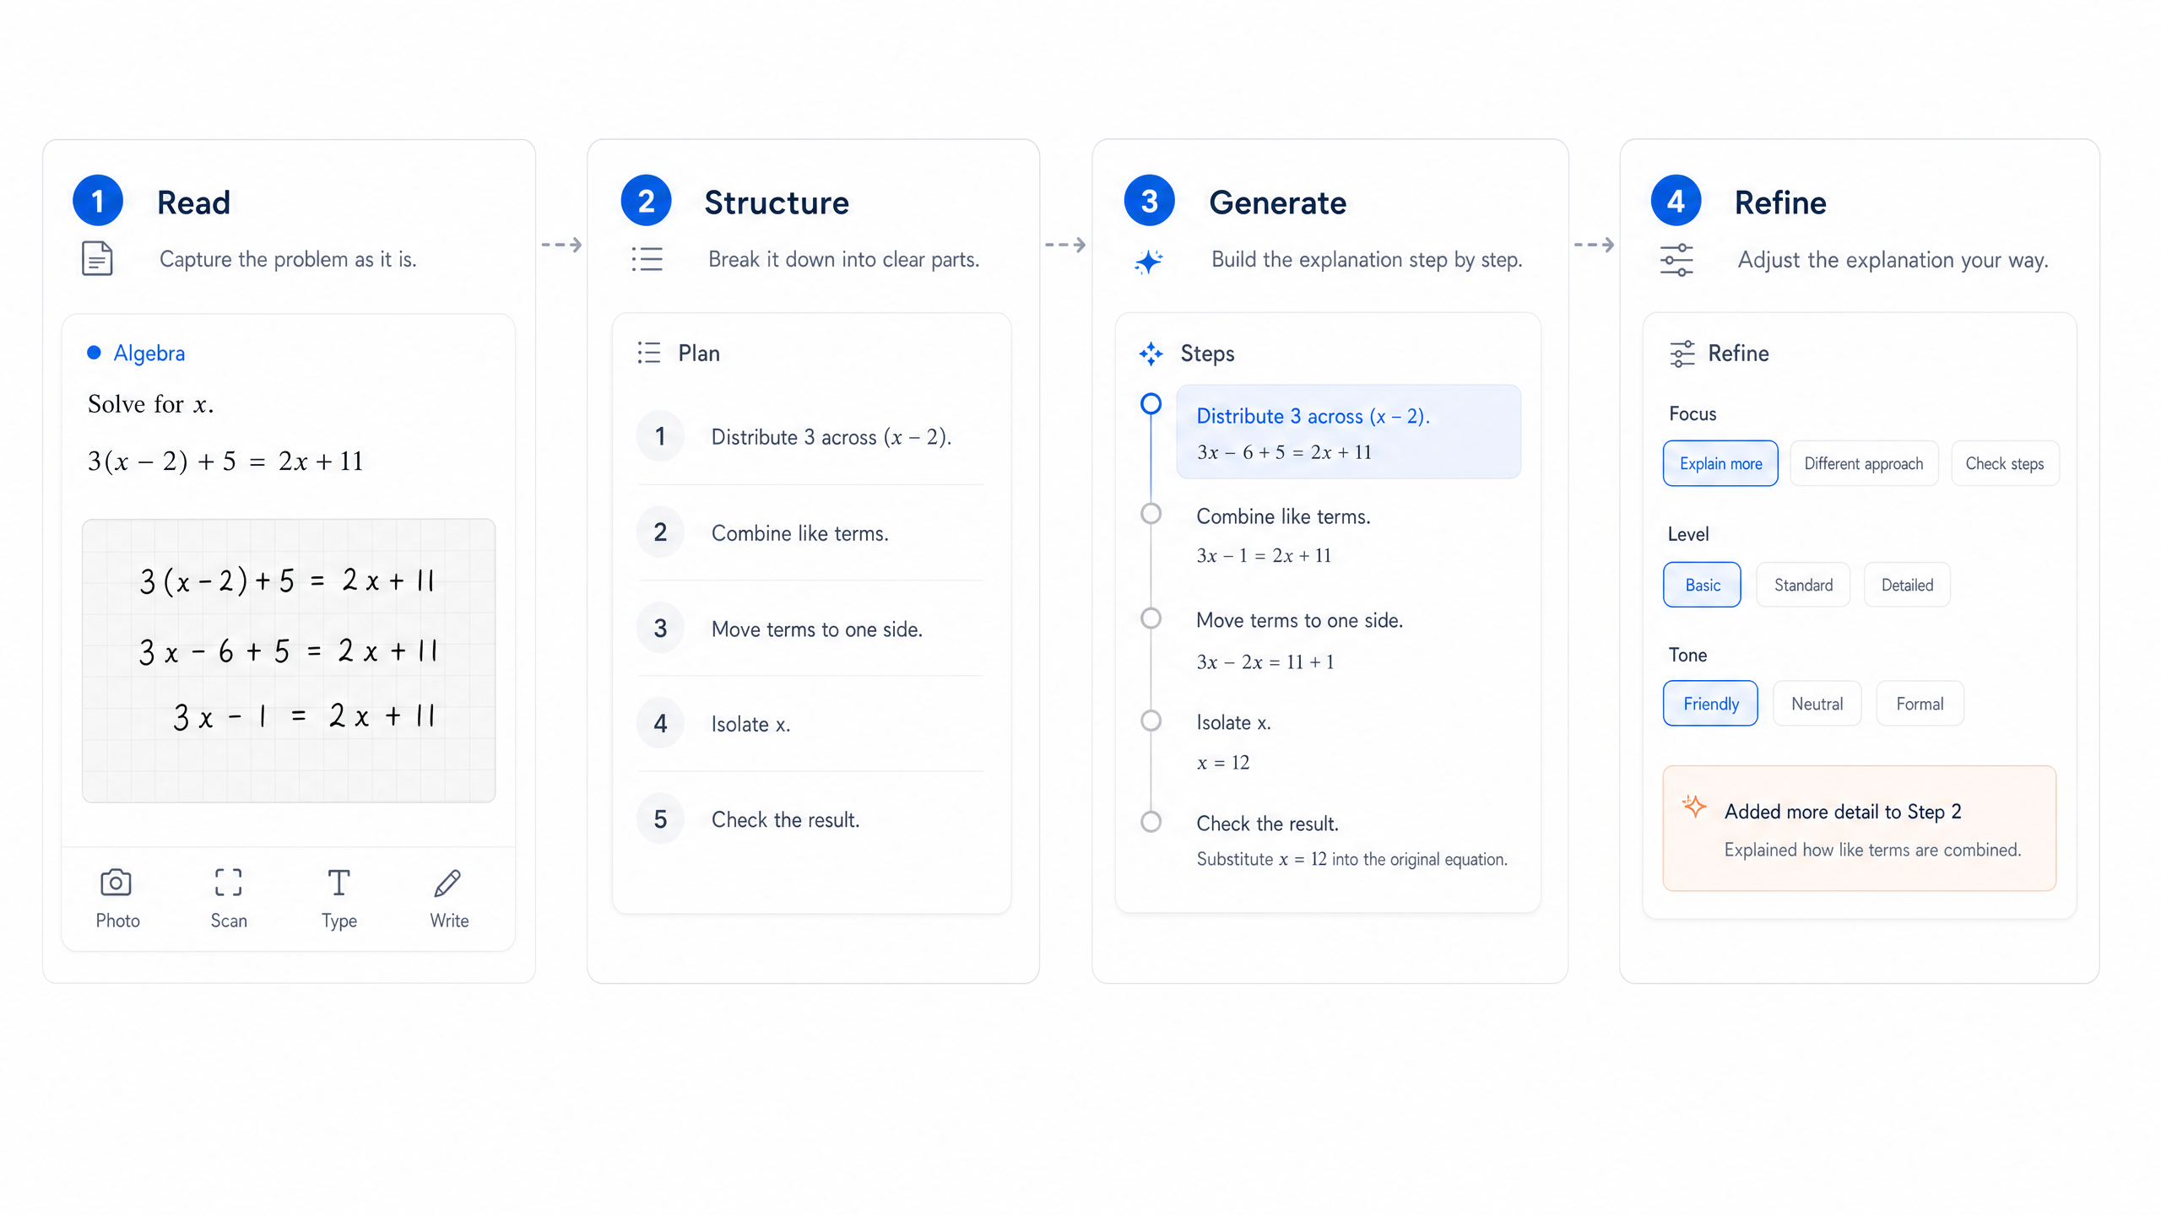
Task: Click the Steps sparkle icon
Action: tap(1151, 354)
